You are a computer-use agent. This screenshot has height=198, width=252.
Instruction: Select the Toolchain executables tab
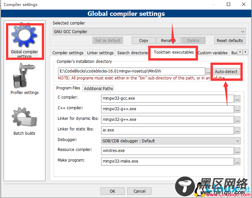(173, 52)
